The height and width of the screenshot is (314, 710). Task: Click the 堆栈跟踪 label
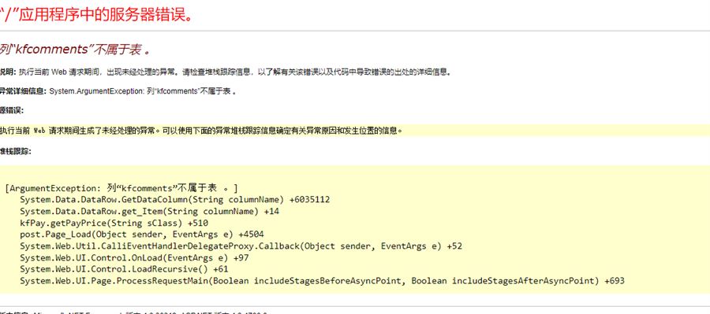[x=16, y=151]
